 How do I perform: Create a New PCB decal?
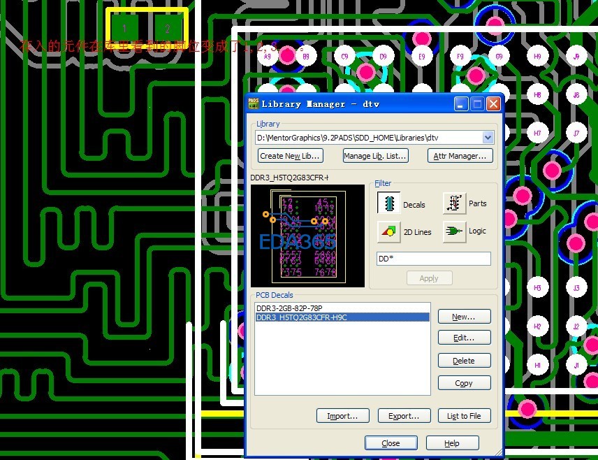464,317
